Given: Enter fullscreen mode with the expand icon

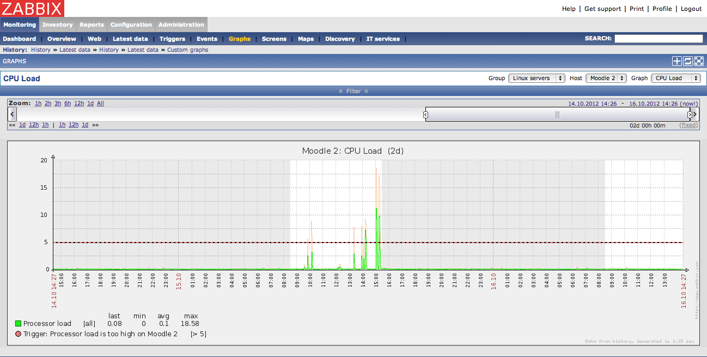Looking at the screenshot, I should pos(699,61).
